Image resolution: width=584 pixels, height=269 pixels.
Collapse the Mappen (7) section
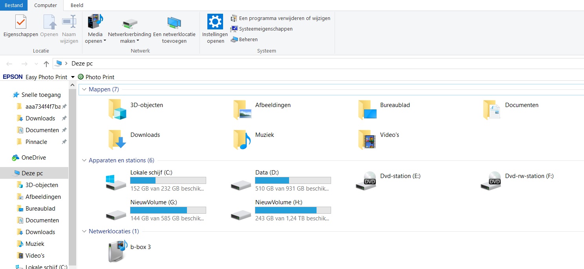(84, 89)
